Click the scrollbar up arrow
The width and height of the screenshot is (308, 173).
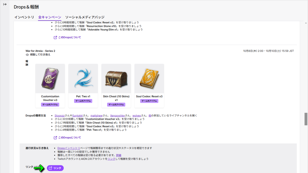point(306,23)
